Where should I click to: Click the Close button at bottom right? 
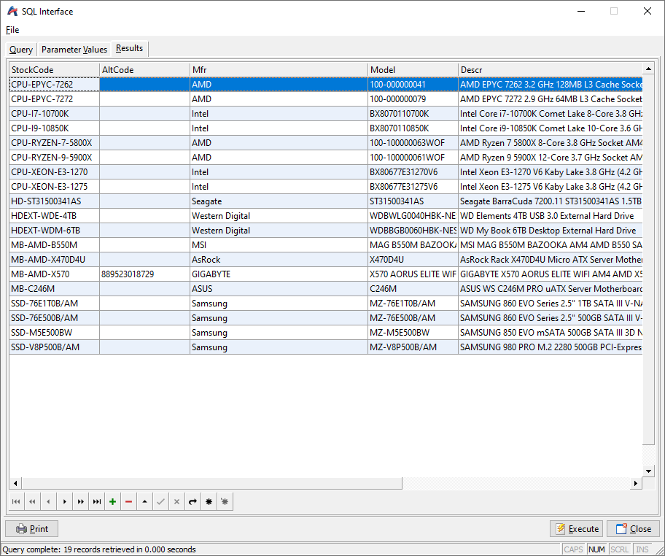(x=633, y=529)
